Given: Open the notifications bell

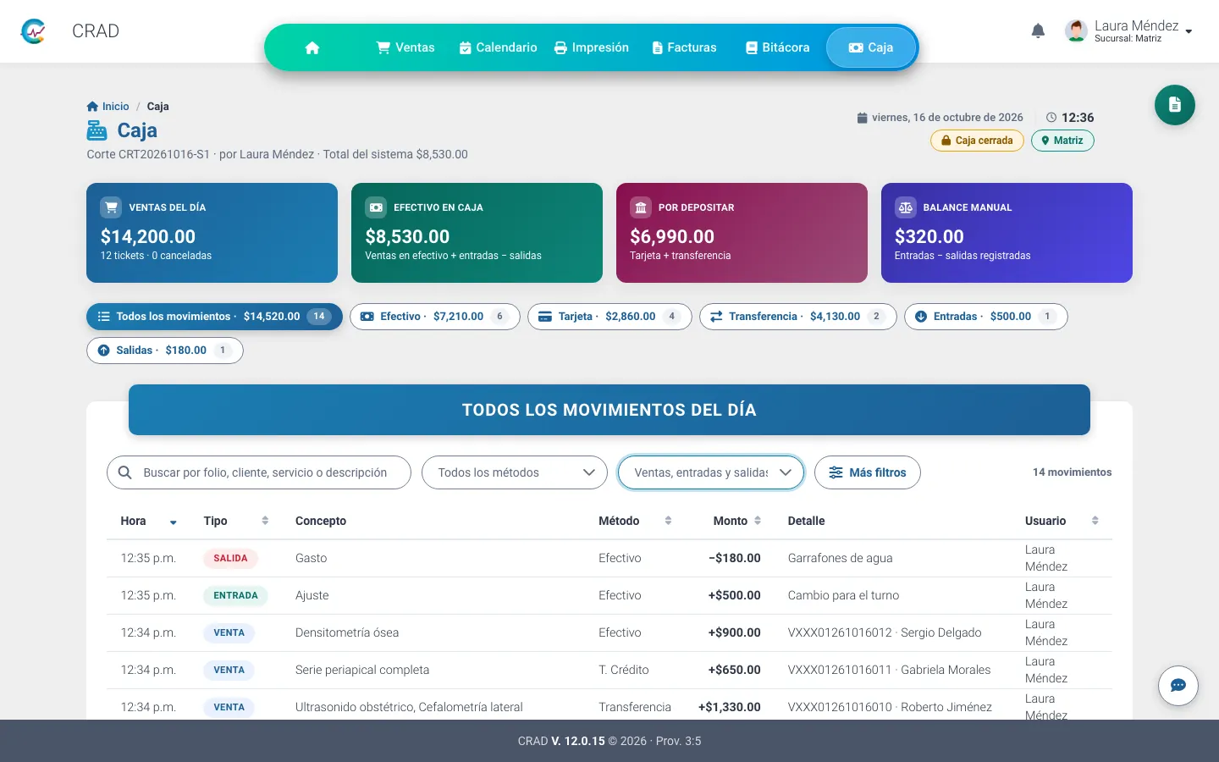Looking at the screenshot, I should coord(1038,31).
